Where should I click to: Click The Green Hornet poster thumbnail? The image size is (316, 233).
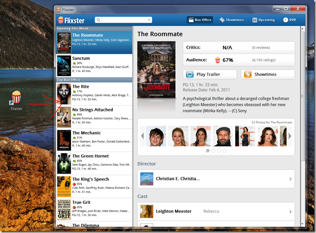click(64, 163)
